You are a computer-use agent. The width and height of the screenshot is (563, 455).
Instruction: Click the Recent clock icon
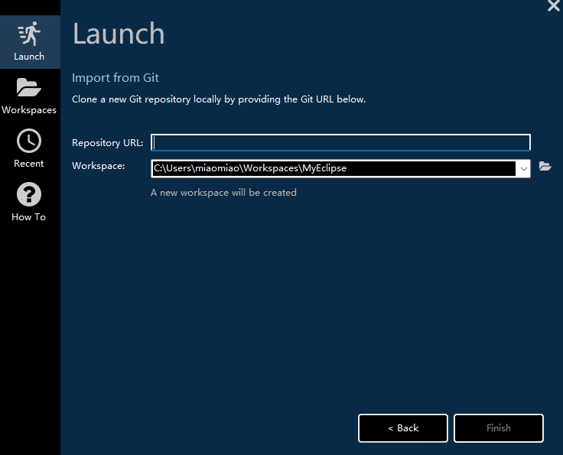pos(29,141)
